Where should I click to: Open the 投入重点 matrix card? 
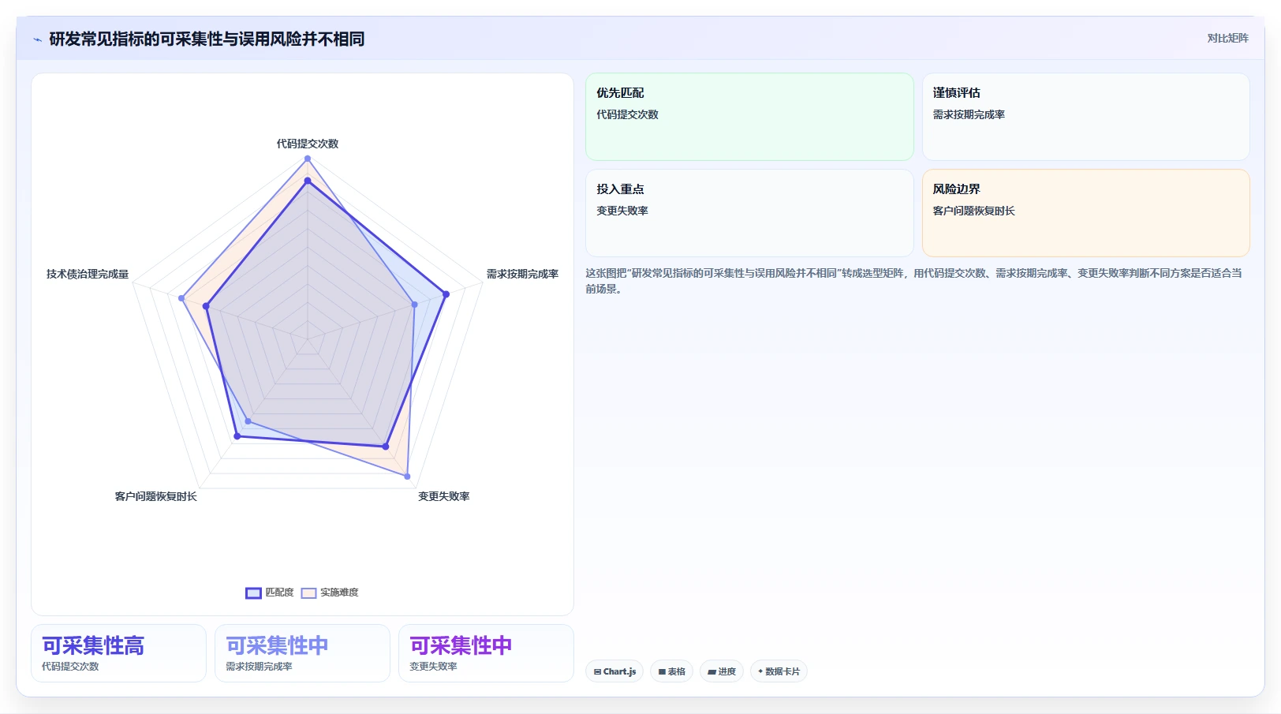tap(749, 213)
